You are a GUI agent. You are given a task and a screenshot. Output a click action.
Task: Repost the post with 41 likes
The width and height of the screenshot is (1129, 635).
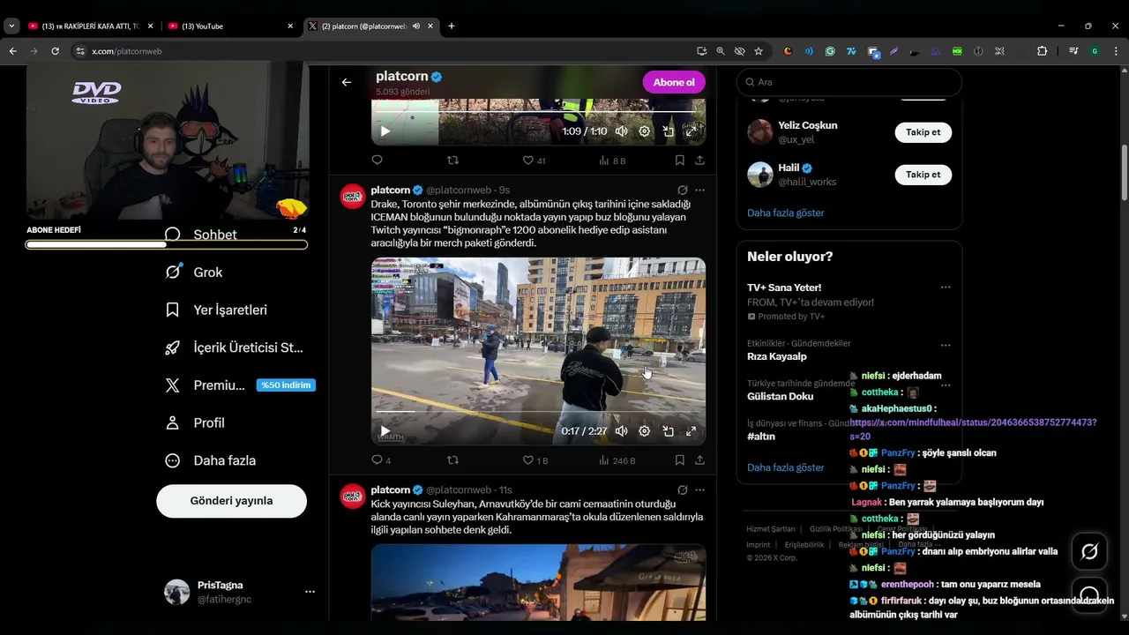[x=453, y=161]
